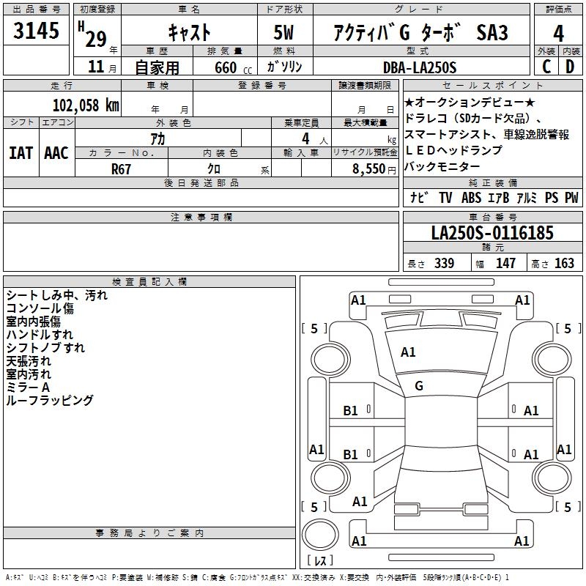Select the アルミ equipment entry
Image resolution: width=586 pixels, height=586 pixels.
[527, 197]
